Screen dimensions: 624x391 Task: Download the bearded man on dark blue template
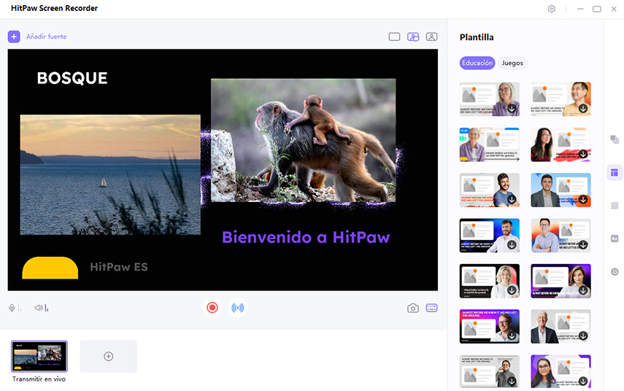pos(512,244)
